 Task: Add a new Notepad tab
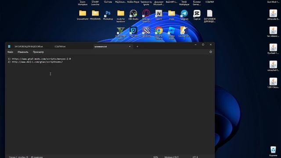click(x=137, y=47)
